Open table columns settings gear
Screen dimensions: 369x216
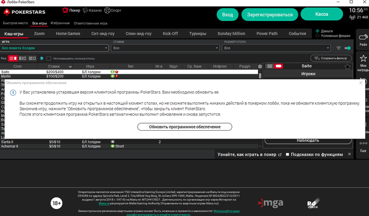tap(260, 66)
